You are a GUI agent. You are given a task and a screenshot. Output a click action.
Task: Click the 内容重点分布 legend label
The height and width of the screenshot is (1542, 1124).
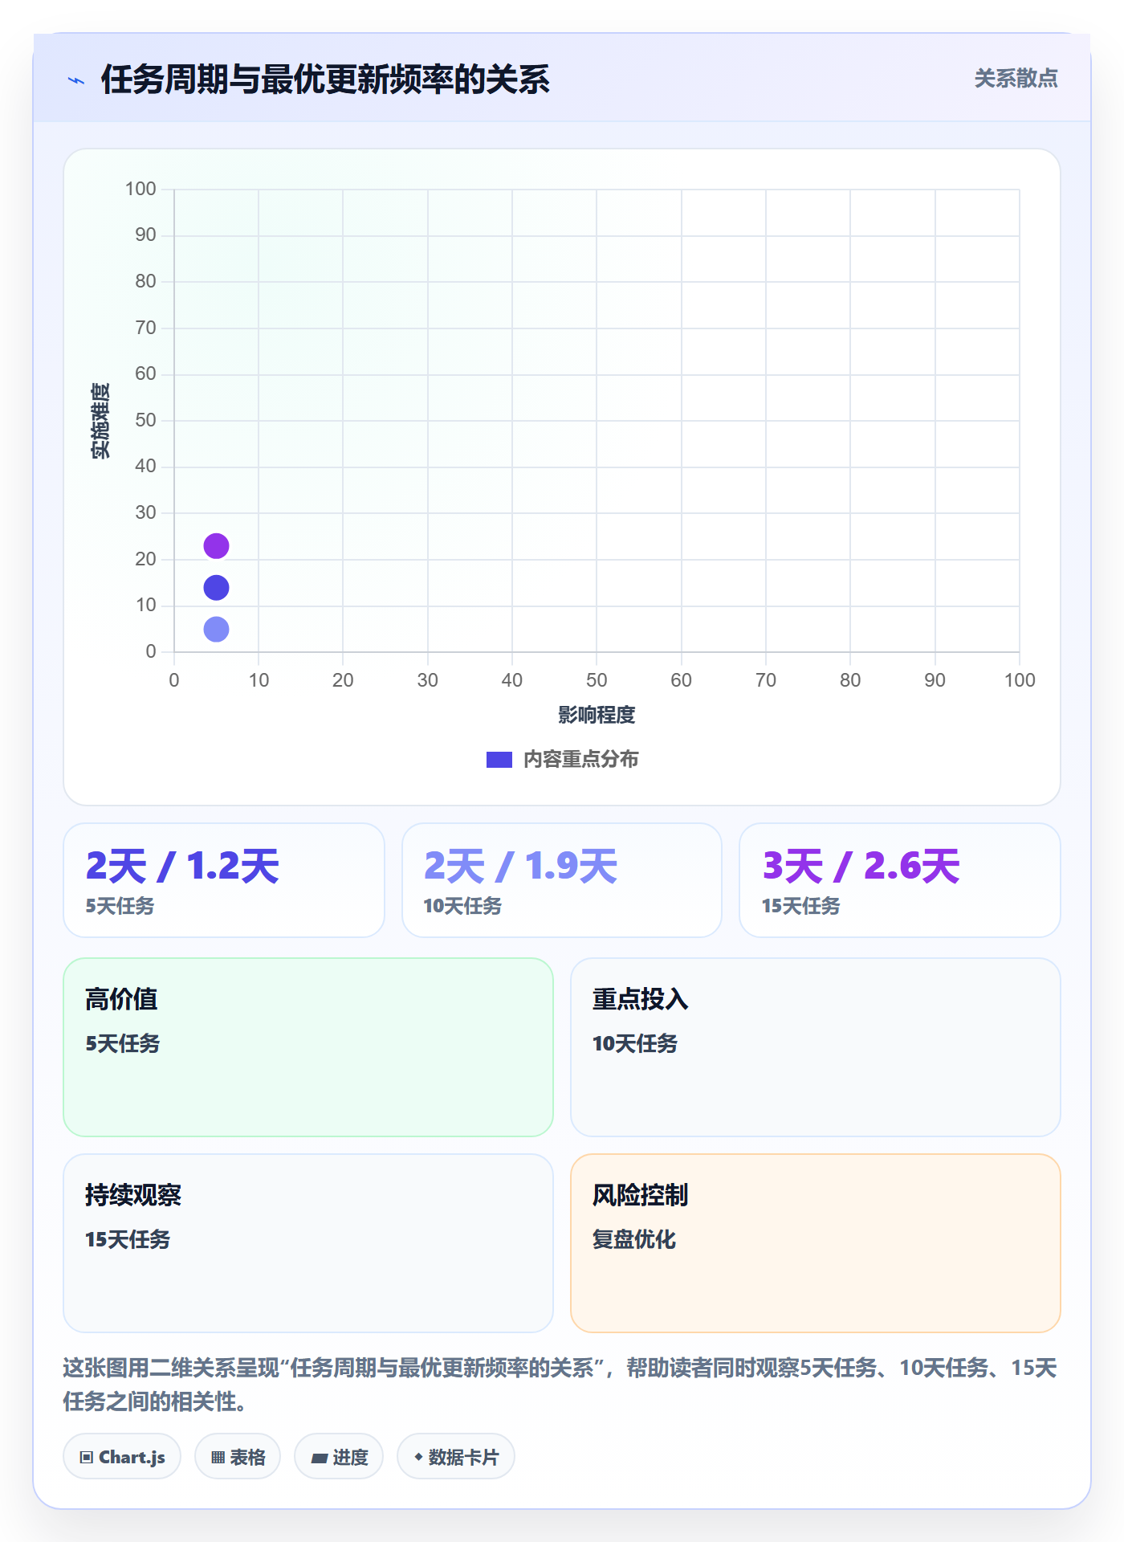pyautogui.click(x=580, y=760)
